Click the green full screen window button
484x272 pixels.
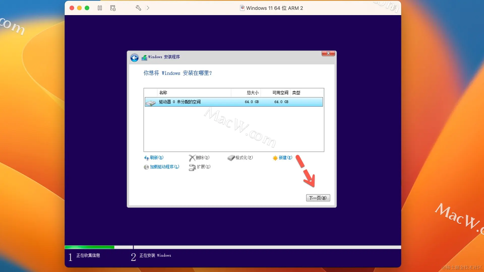(x=87, y=8)
